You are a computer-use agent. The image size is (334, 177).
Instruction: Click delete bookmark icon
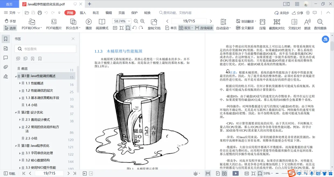click(x=40, y=59)
